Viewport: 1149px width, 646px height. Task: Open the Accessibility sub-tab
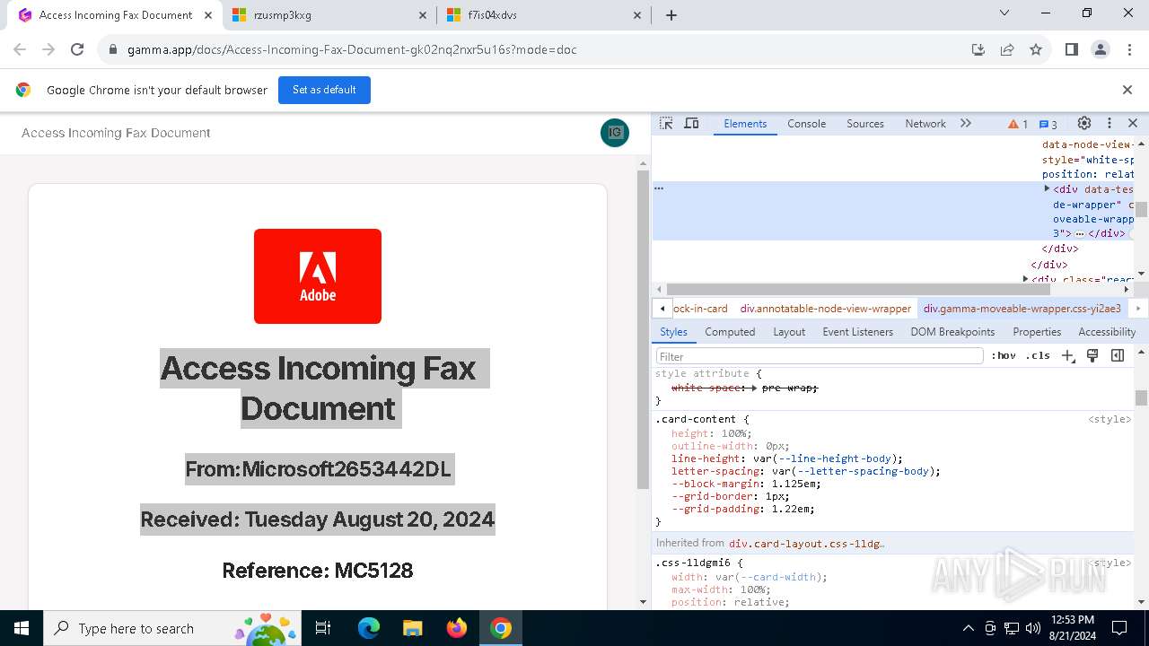click(x=1107, y=332)
